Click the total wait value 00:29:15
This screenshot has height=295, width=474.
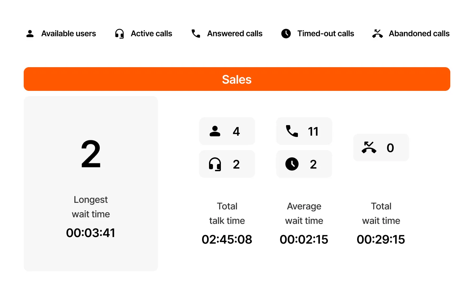(381, 239)
